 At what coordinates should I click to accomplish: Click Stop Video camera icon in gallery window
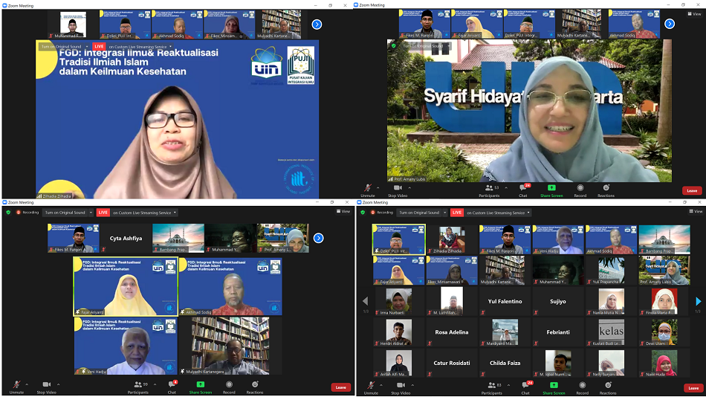(x=401, y=385)
